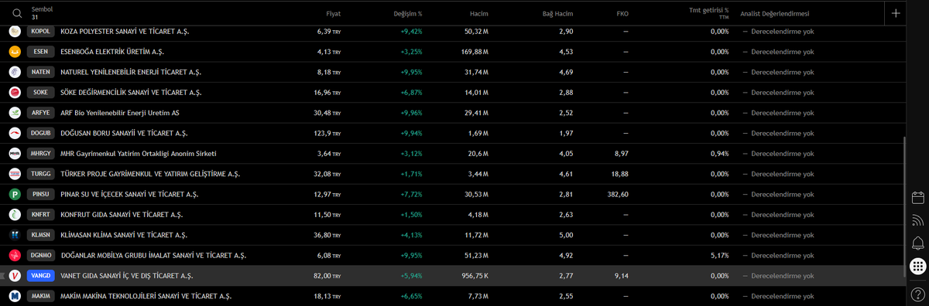Click VANET GIDA SANAYİ company name

127,275
